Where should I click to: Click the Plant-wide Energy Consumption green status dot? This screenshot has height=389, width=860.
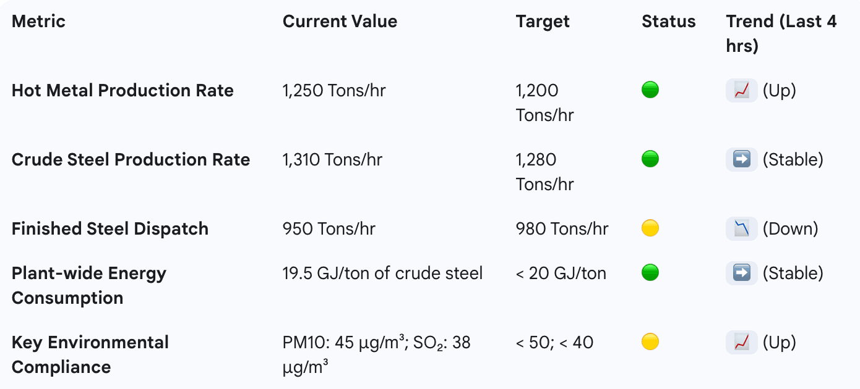[650, 273]
